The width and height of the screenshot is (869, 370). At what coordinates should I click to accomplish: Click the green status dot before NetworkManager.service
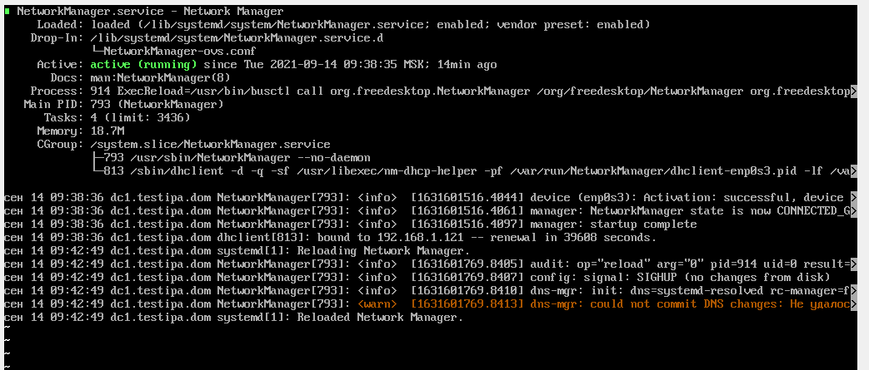tap(7, 12)
